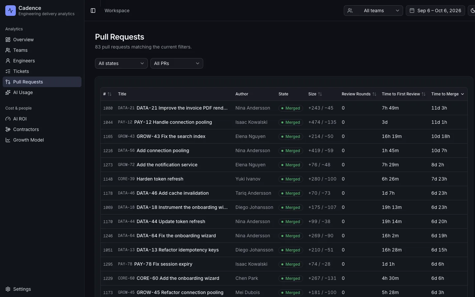Click author Tariq Andersson

253,193
